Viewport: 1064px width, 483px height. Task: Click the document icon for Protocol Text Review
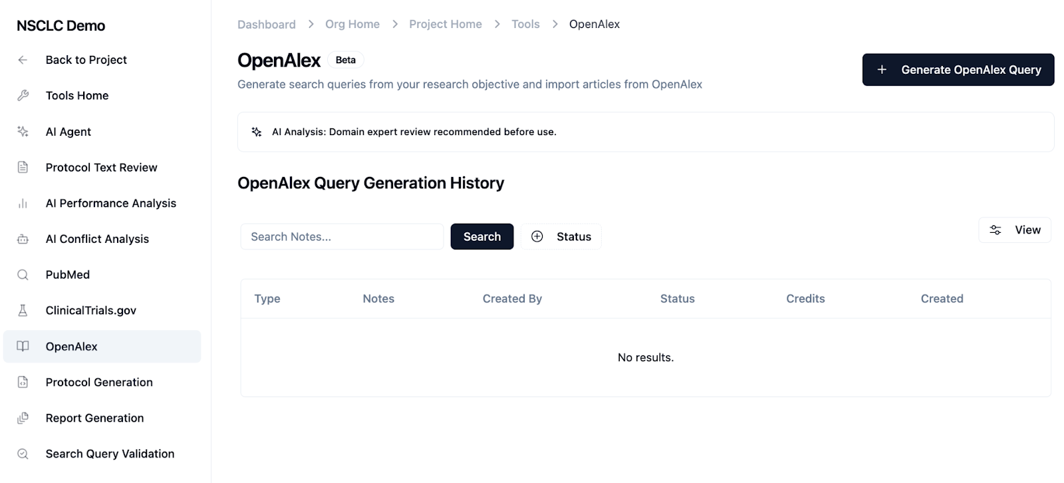pos(23,168)
